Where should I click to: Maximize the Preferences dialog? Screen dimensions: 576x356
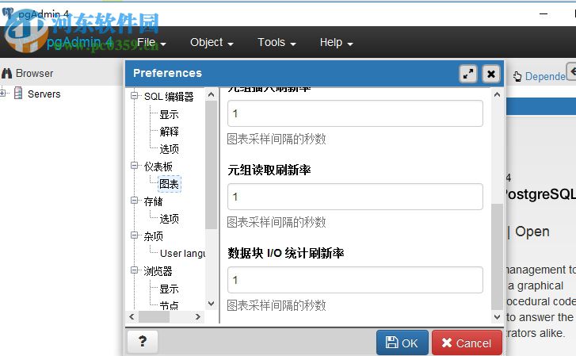point(468,74)
